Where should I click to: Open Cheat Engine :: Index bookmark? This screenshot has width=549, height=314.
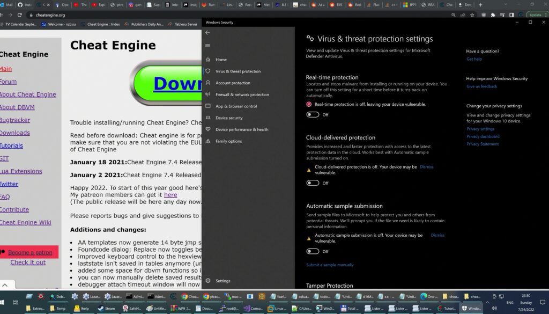tap(100, 24)
